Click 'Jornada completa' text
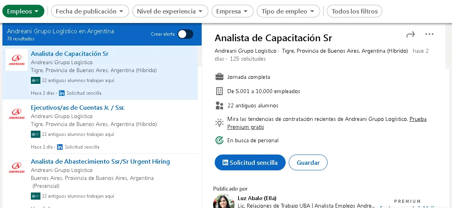 pos(249,77)
